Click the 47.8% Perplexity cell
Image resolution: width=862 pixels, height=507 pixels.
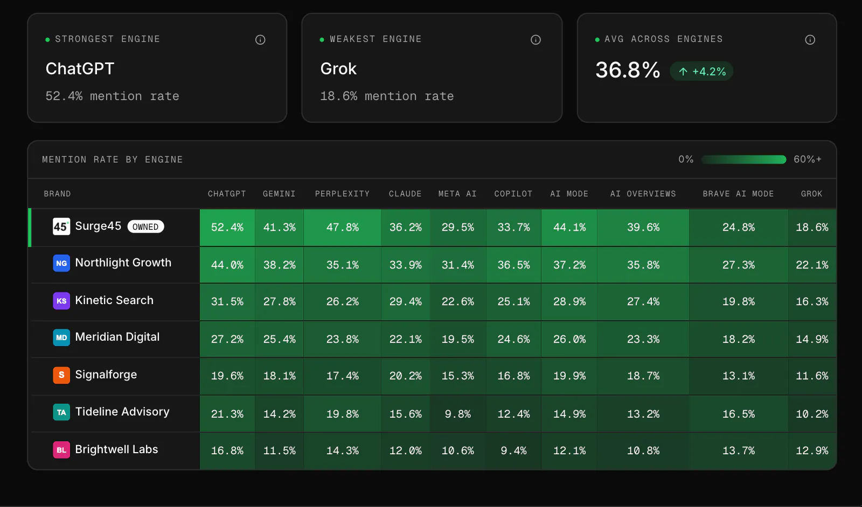342,228
